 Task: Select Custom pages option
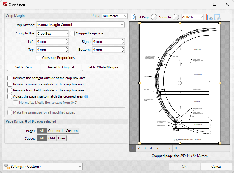[x=72, y=131]
